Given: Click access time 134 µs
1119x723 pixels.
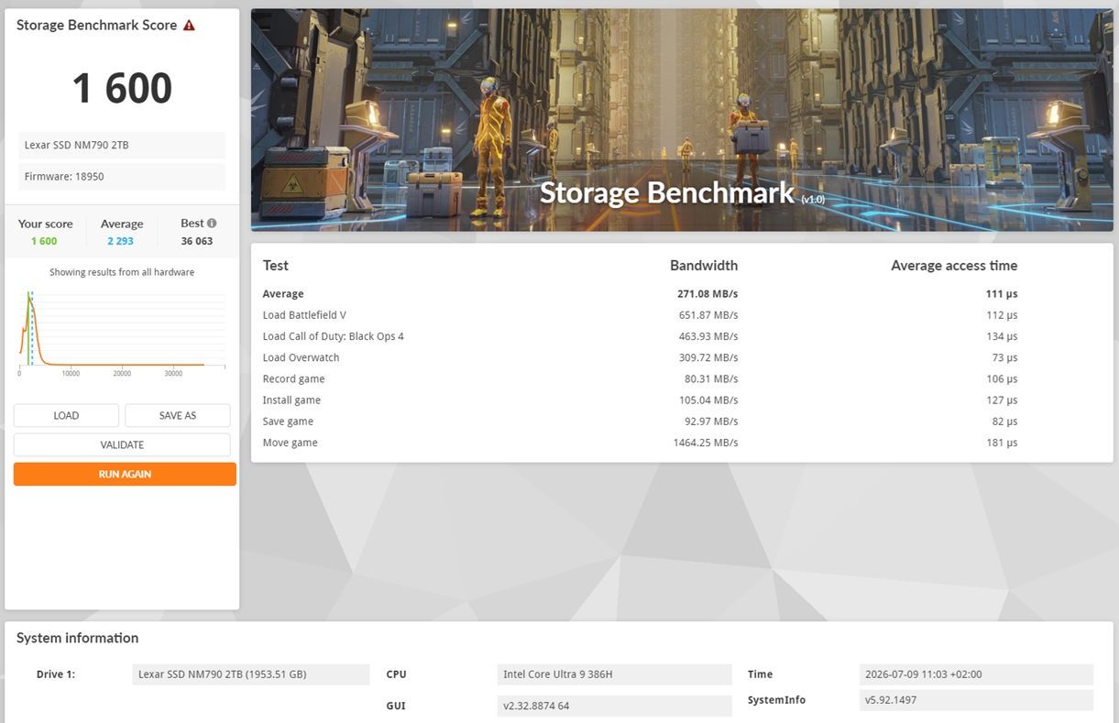Looking at the screenshot, I should pos(1003,336).
